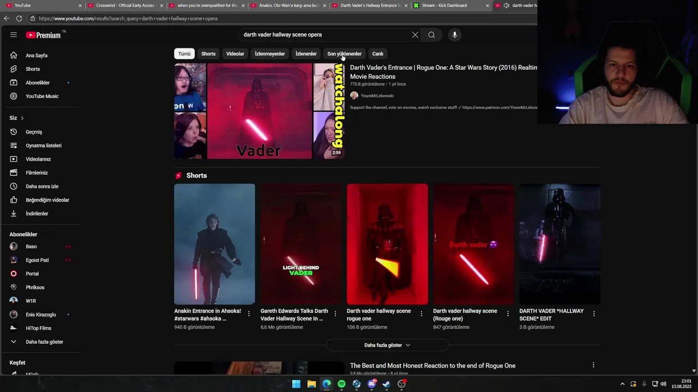Close the Crosswind browser tab
The height and width of the screenshot is (392, 698).
tap(161, 5)
